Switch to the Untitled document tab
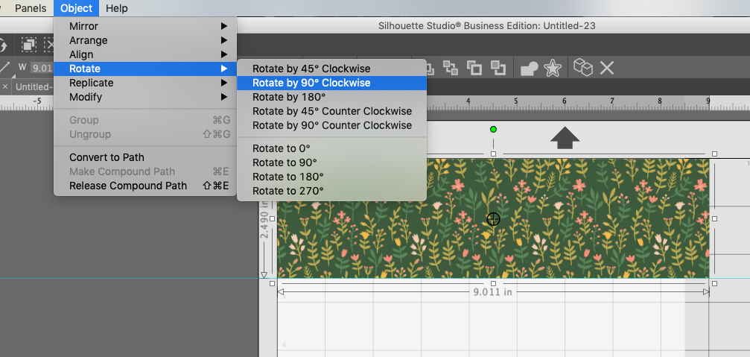Screen dimensions: 750x357 pyautogui.click(x=34, y=86)
